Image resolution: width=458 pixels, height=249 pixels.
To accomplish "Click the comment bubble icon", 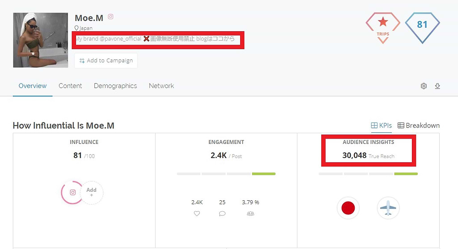I will (222, 214).
